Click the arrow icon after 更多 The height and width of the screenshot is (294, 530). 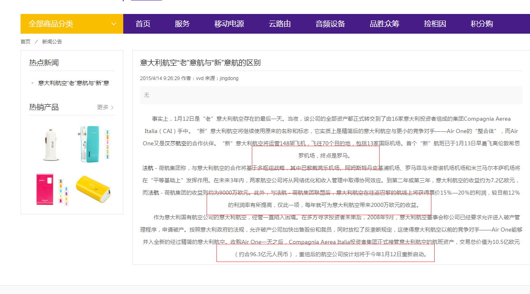(112, 108)
